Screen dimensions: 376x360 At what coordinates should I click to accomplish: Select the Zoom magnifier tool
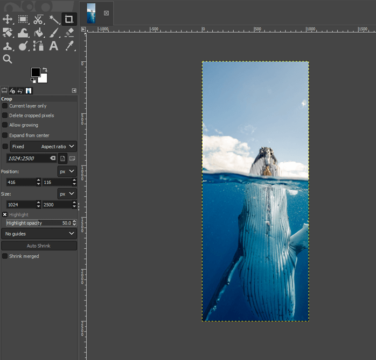pyautogui.click(x=8, y=59)
